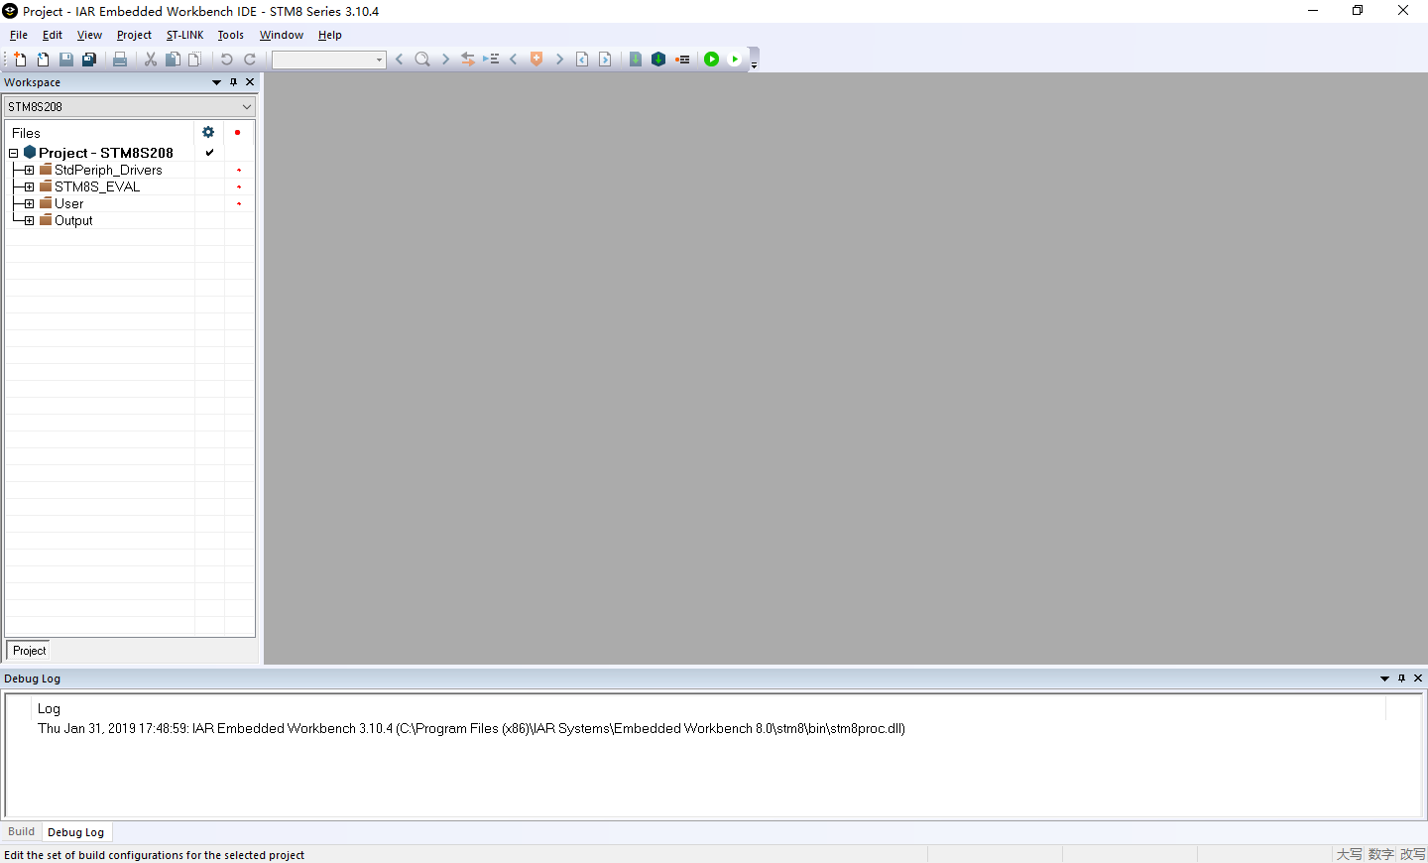Open the ST-LINK menu

[x=184, y=35]
